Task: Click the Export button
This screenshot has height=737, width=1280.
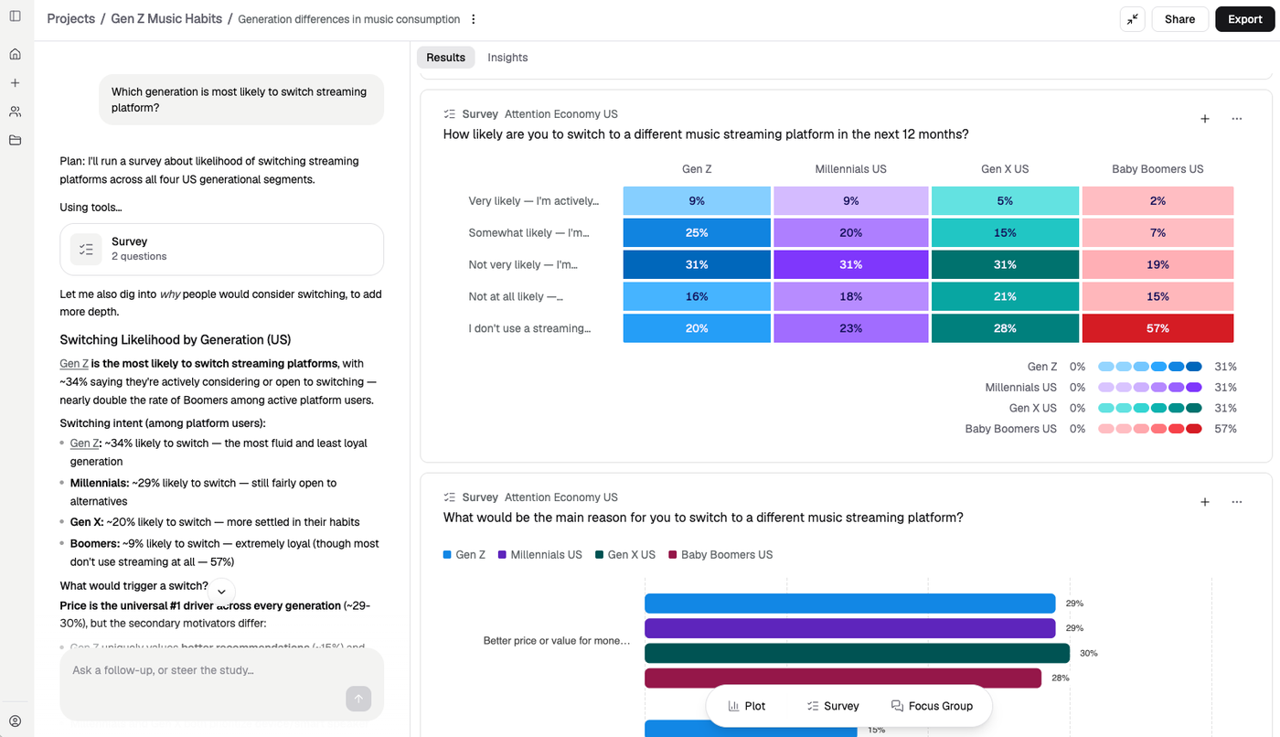Action: (1244, 19)
